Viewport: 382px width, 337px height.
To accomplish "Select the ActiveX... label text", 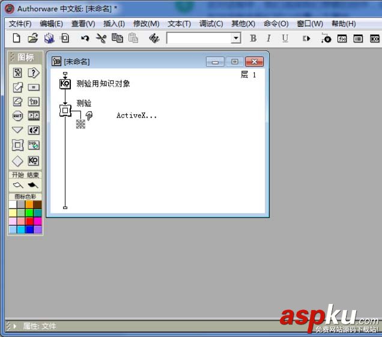I will (x=136, y=115).
